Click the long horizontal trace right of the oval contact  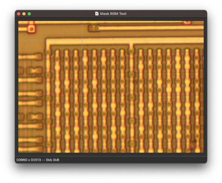click(x=150, y=28)
